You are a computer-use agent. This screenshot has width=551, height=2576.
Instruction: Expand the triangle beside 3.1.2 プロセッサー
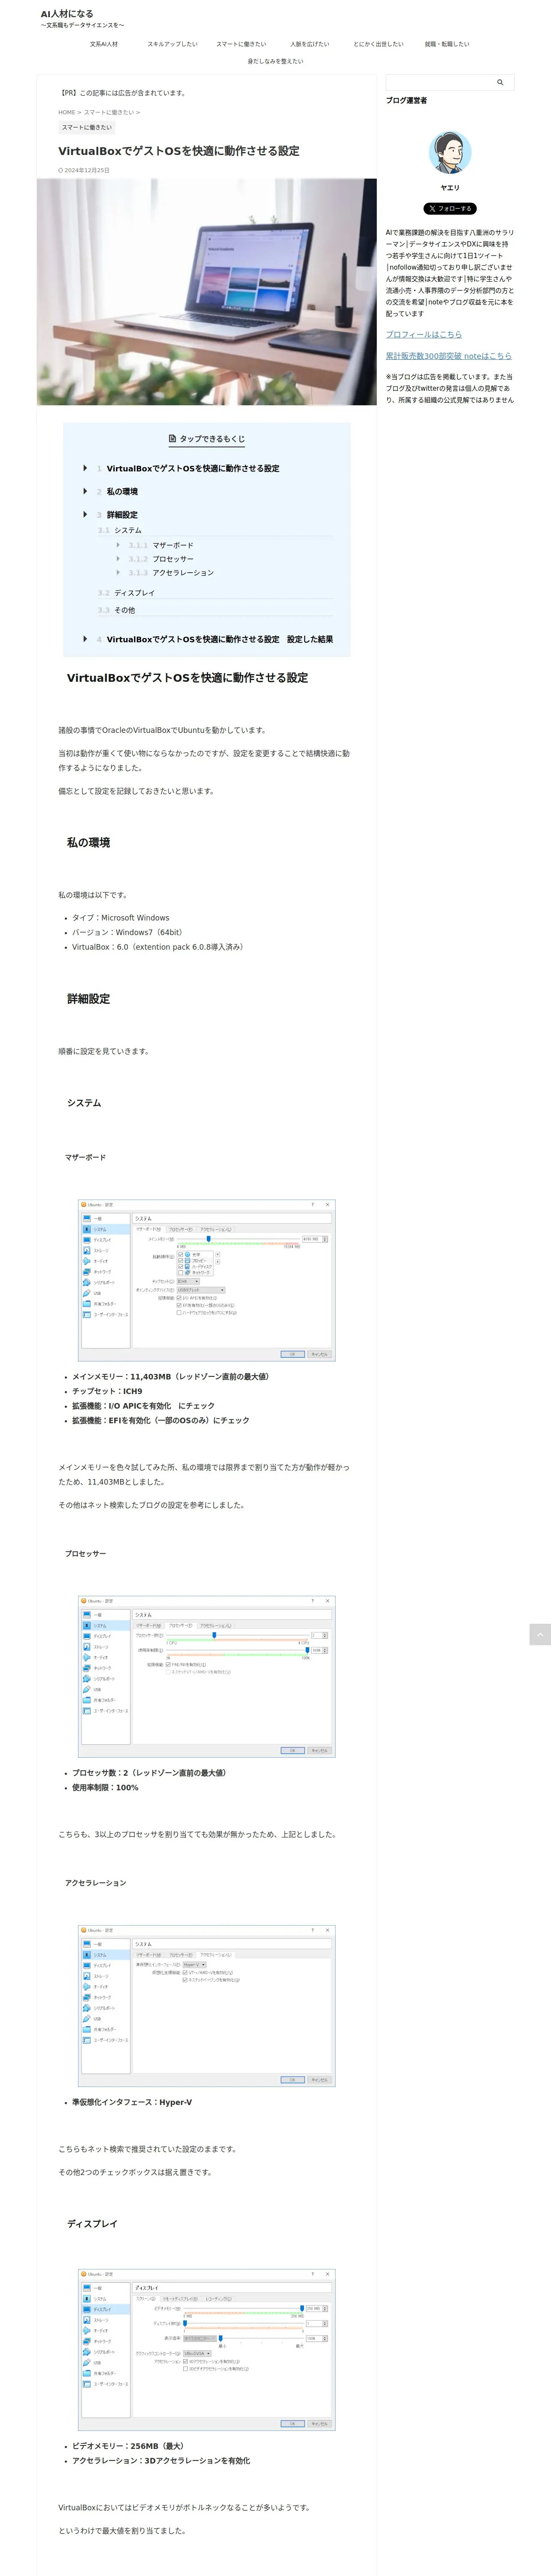[118, 559]
